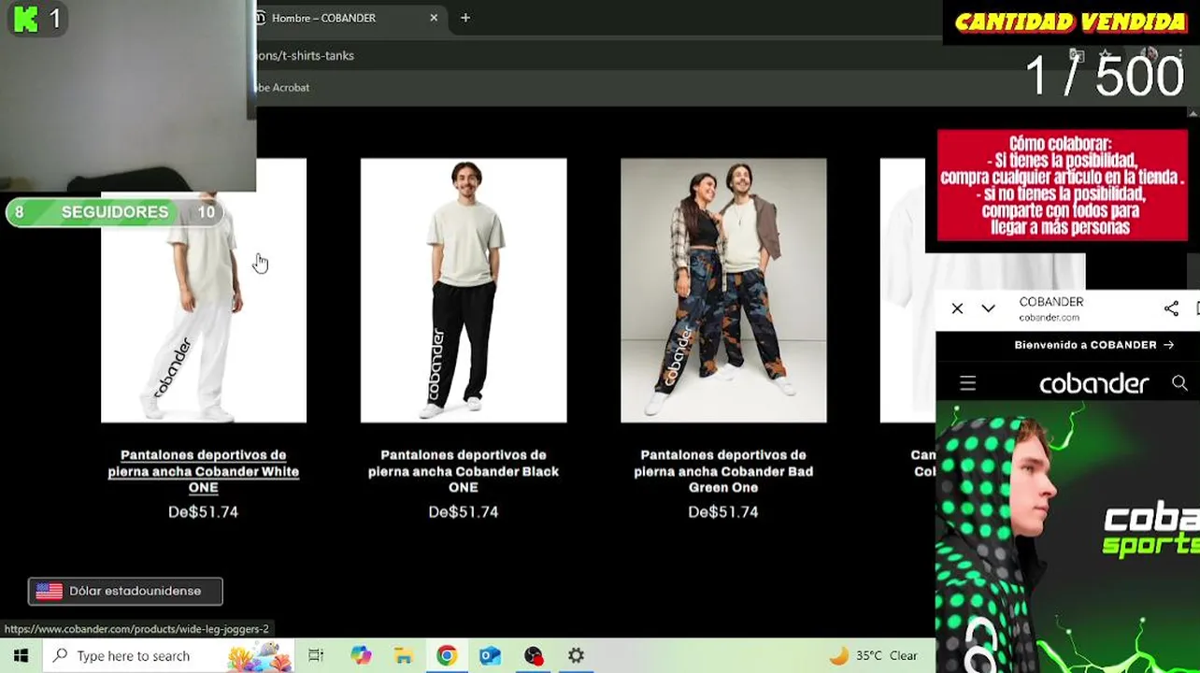This screenshot has width=1200, height=673.
Task: Click the taskbar search box
Action: click(x=168, y=655)
